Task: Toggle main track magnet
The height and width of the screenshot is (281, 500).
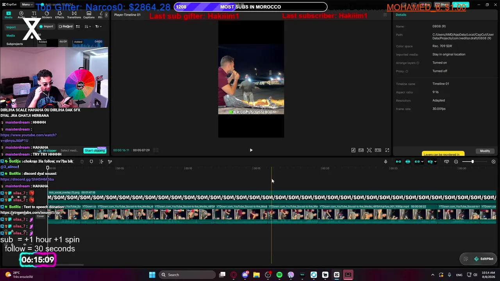Action: (x=398, y=162)
